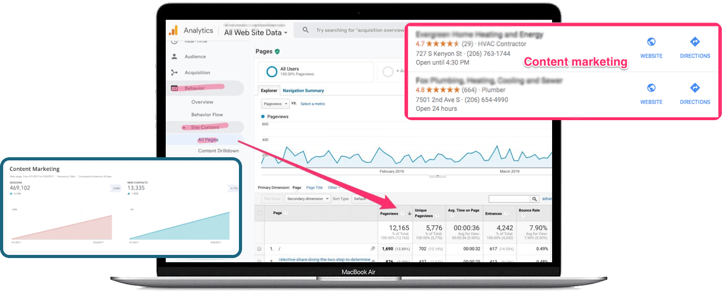Open the Pageviews metric dropdown above chart
The image size is (722, 292).
pos(275,103)
